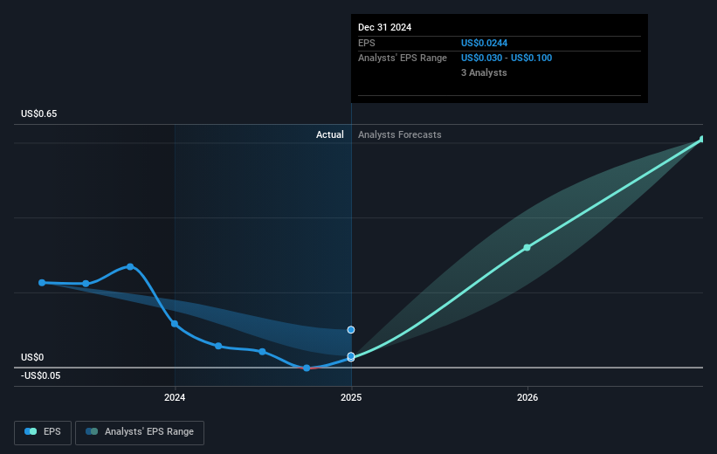Select the 2026 forecast EPS data point

pyautogui.click(x=527, y=247)
